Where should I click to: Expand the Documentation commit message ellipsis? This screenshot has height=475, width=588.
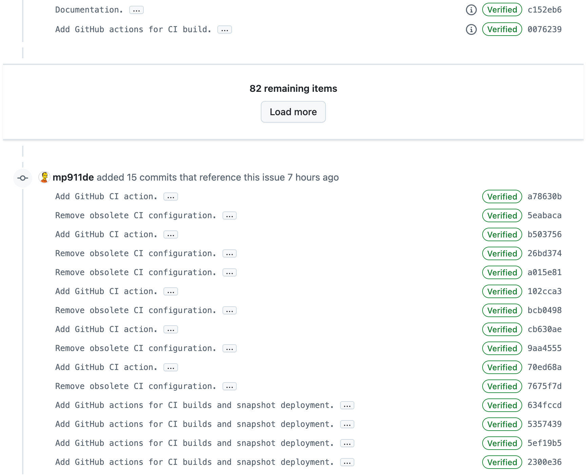coord(136,10)
